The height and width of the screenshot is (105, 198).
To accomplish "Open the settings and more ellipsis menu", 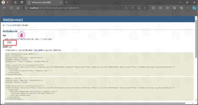I will 188,8.
